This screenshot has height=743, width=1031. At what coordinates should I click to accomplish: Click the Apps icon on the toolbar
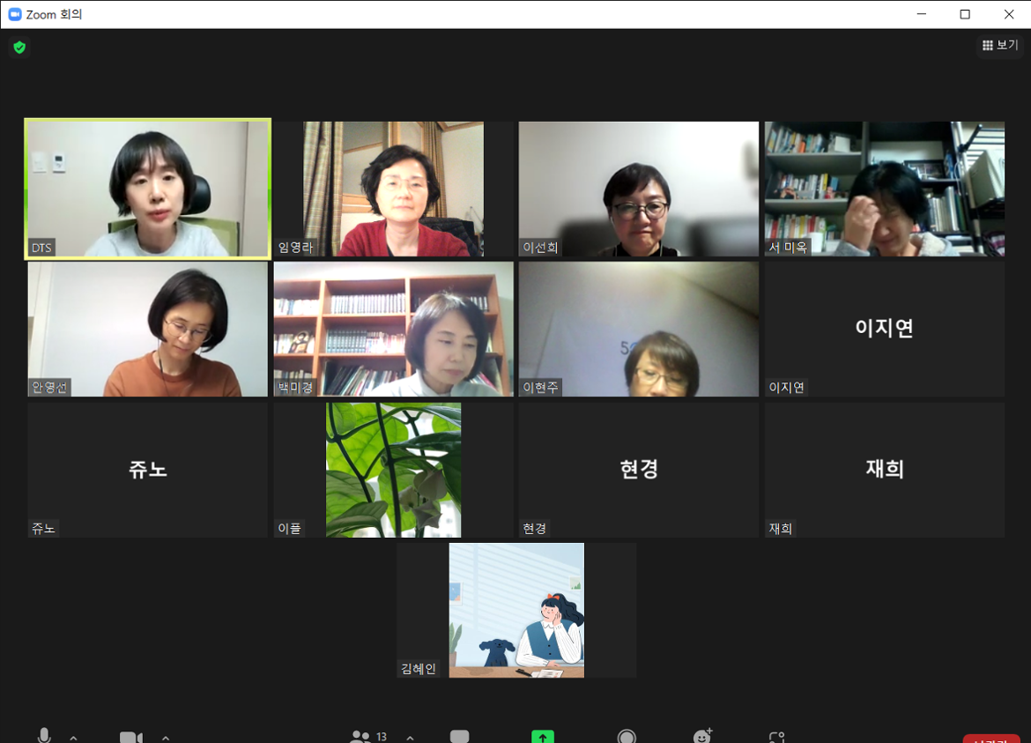pyautogui.click(x=775, y=736)
